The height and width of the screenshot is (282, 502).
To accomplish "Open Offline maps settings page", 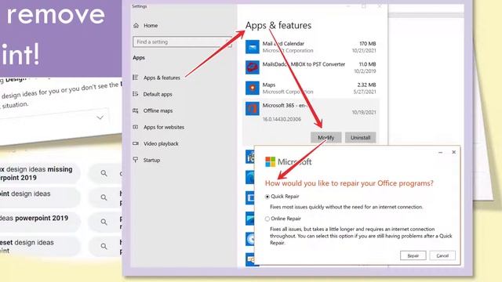I will coord(158,110).
